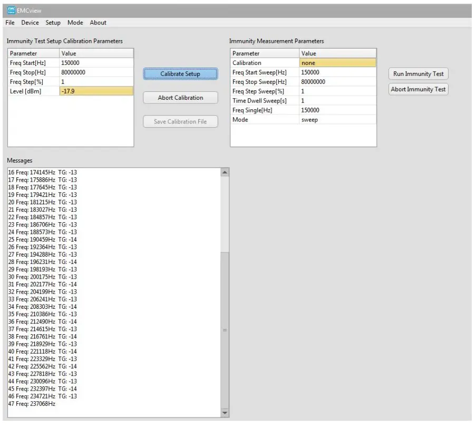Viewport: 476px width, 426px height.
Task: Open the About menu
Action: click(x=98, y=23)
